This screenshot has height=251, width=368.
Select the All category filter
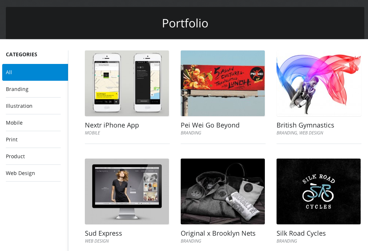(x=35, y=72)
